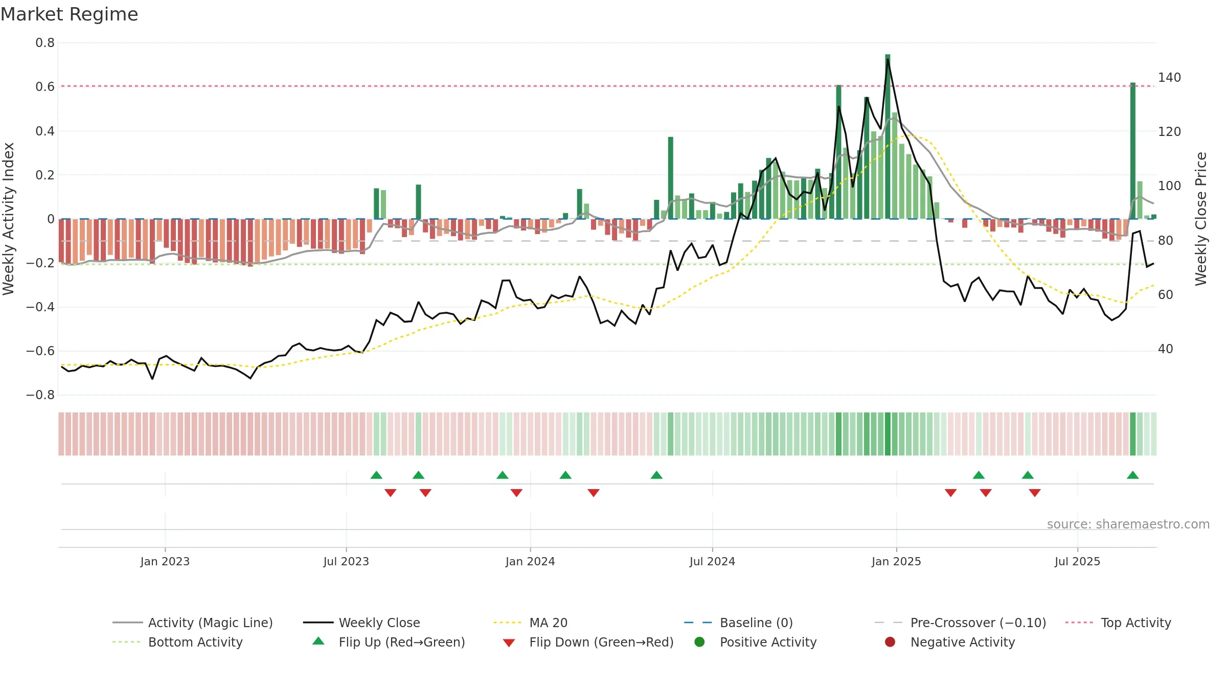Image resolution: width=1227 pixels, height=690 pixels.
Task: Select the Flip Down triangle just before Jan 2024
Action: [x=516, y=493]
